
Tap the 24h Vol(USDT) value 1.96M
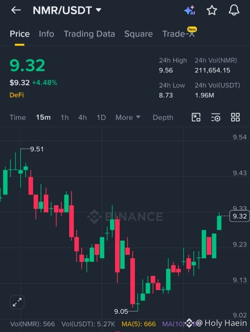click(x=204, y=95)
